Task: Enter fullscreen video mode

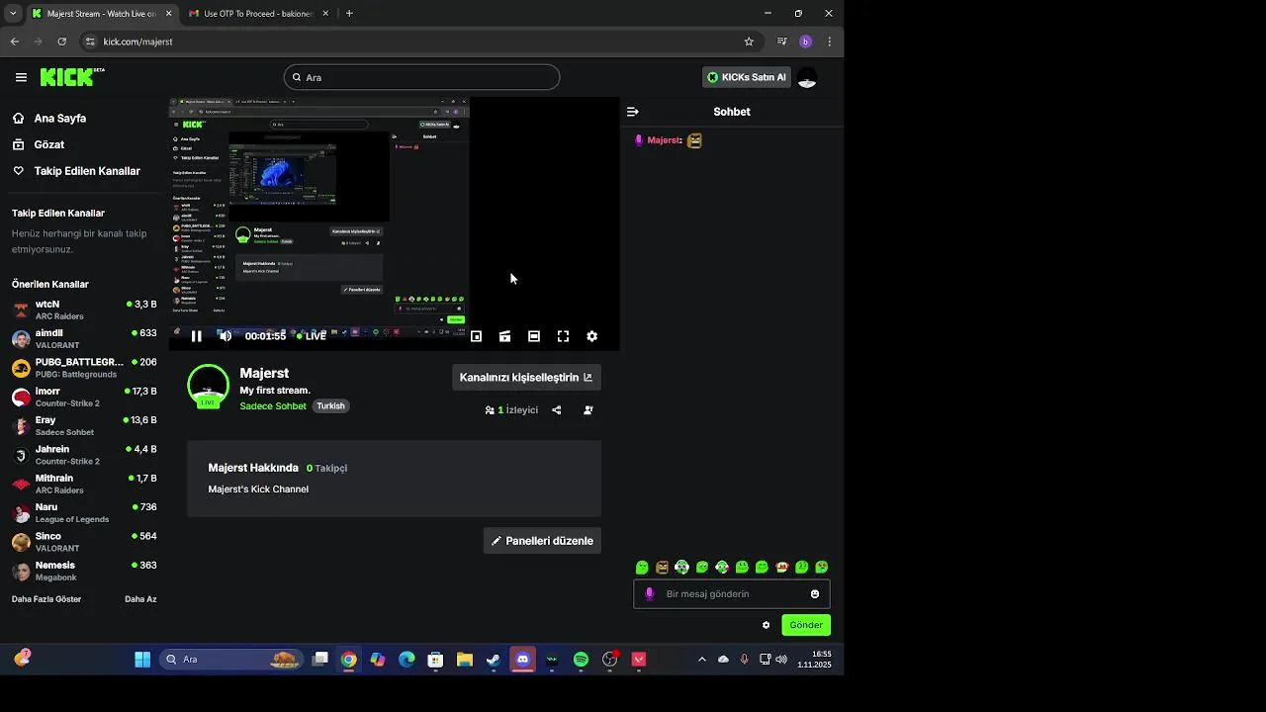Action: (563, 336)
